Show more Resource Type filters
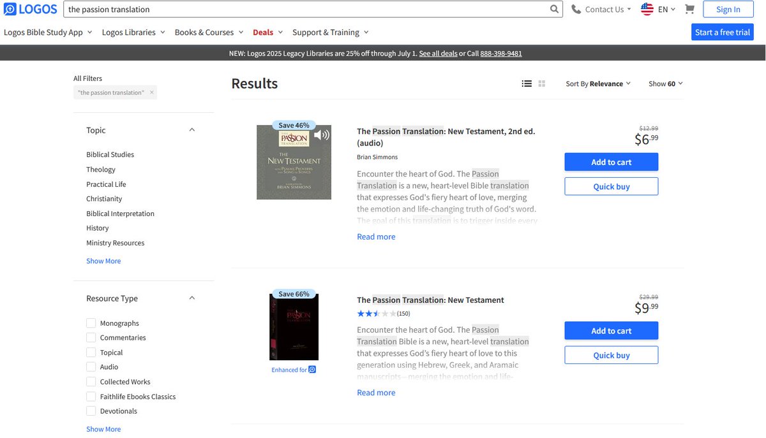This screenshot has width=766, height=438. point(103,429)
